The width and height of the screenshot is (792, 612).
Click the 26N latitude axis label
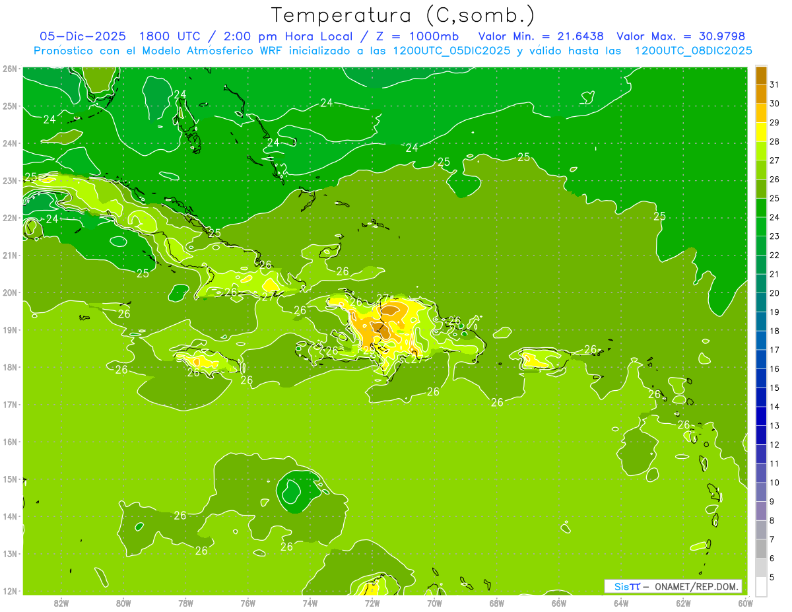pos(9,69)
